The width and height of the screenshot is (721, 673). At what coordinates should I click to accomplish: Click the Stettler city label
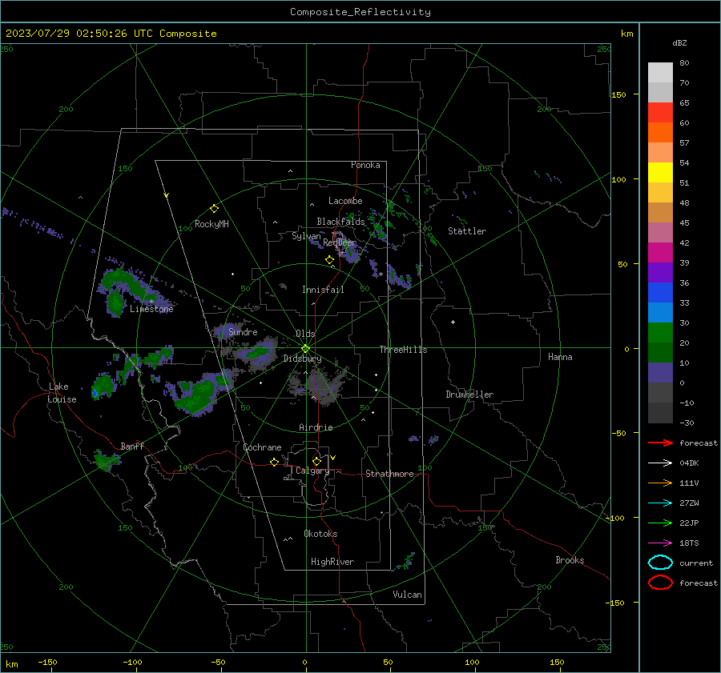coord(467,231)
